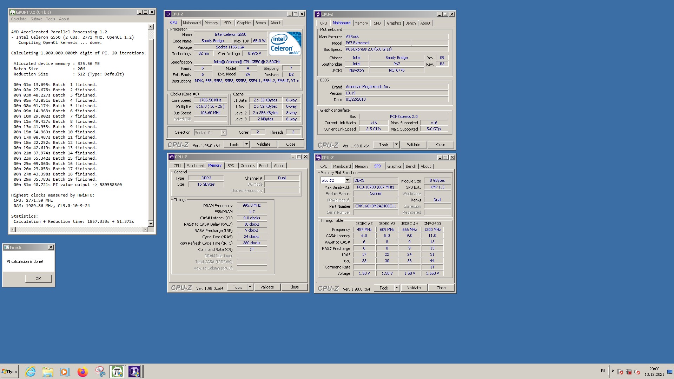Click GPUPI horizontal scrollbar right arrow
Image resolution: width=674 pixels, height=379 pixels.
[145, 230]
